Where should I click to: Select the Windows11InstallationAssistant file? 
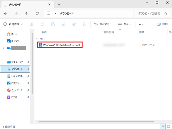59,45
